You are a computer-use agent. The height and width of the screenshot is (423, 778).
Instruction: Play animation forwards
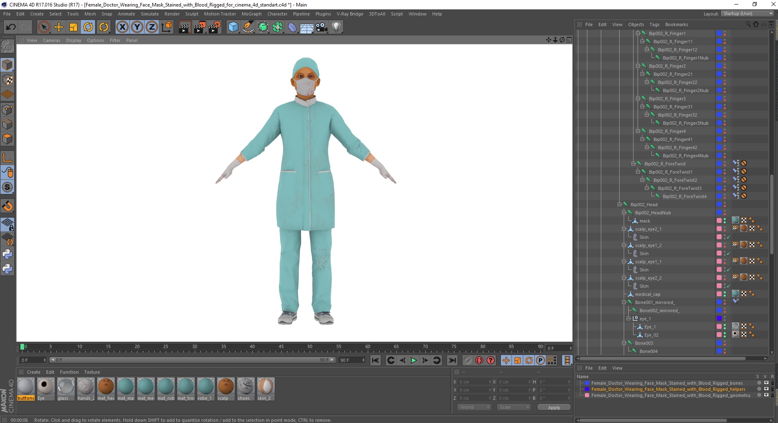point(413,360)
